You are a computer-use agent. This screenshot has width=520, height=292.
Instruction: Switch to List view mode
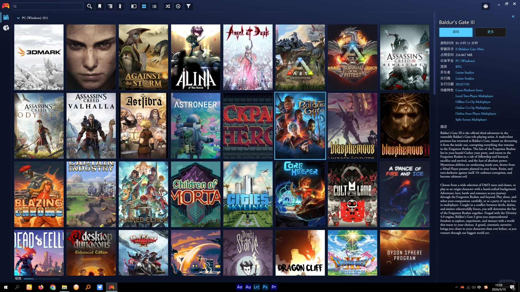154,6
